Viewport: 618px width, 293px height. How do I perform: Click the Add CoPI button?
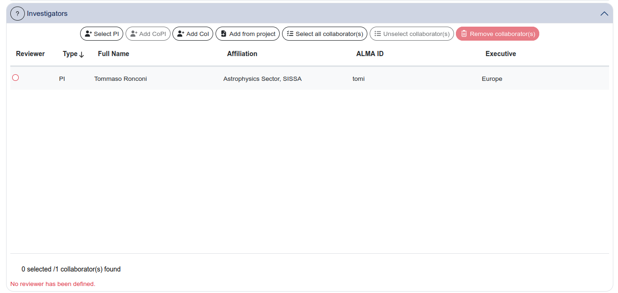(148, 34)
